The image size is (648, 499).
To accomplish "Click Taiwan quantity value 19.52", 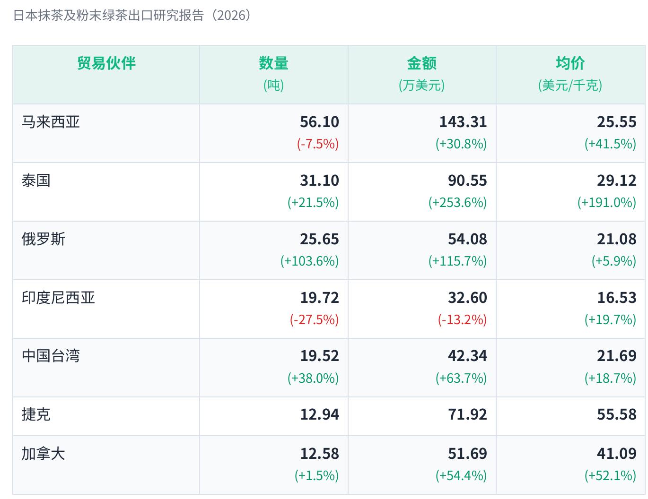I will (x=320, y=356).
